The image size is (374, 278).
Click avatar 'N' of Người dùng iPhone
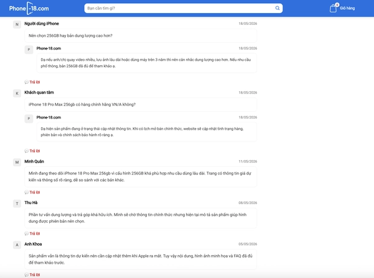pyautogui.click(x=17, y=24)
